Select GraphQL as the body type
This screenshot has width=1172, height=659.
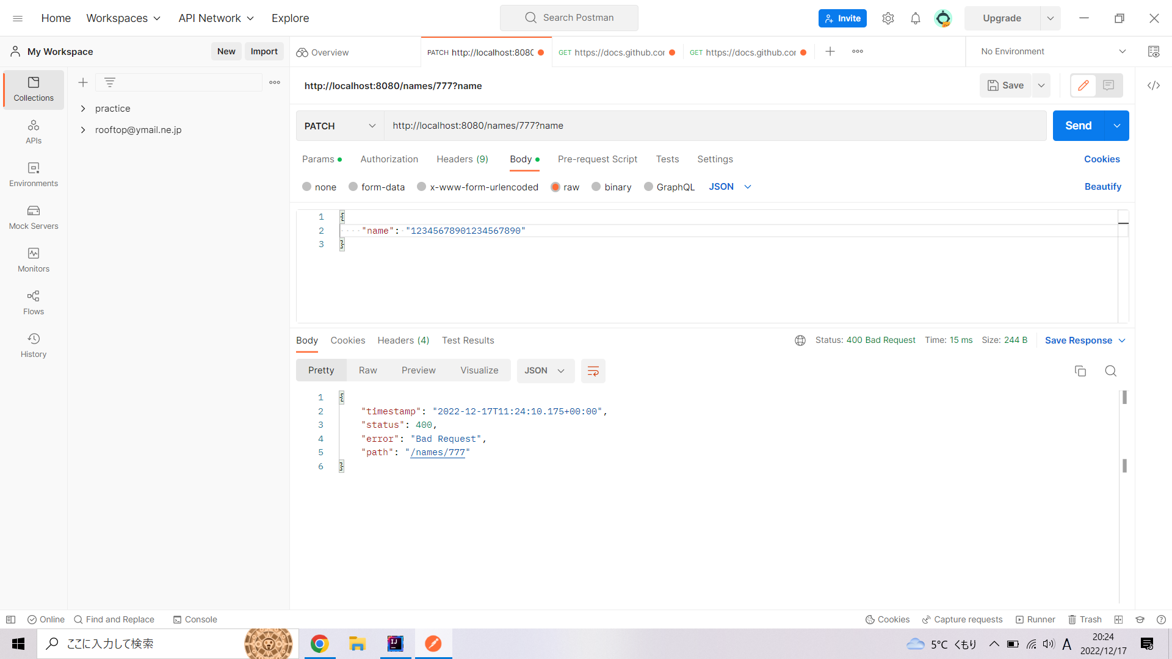pos(669,187)
